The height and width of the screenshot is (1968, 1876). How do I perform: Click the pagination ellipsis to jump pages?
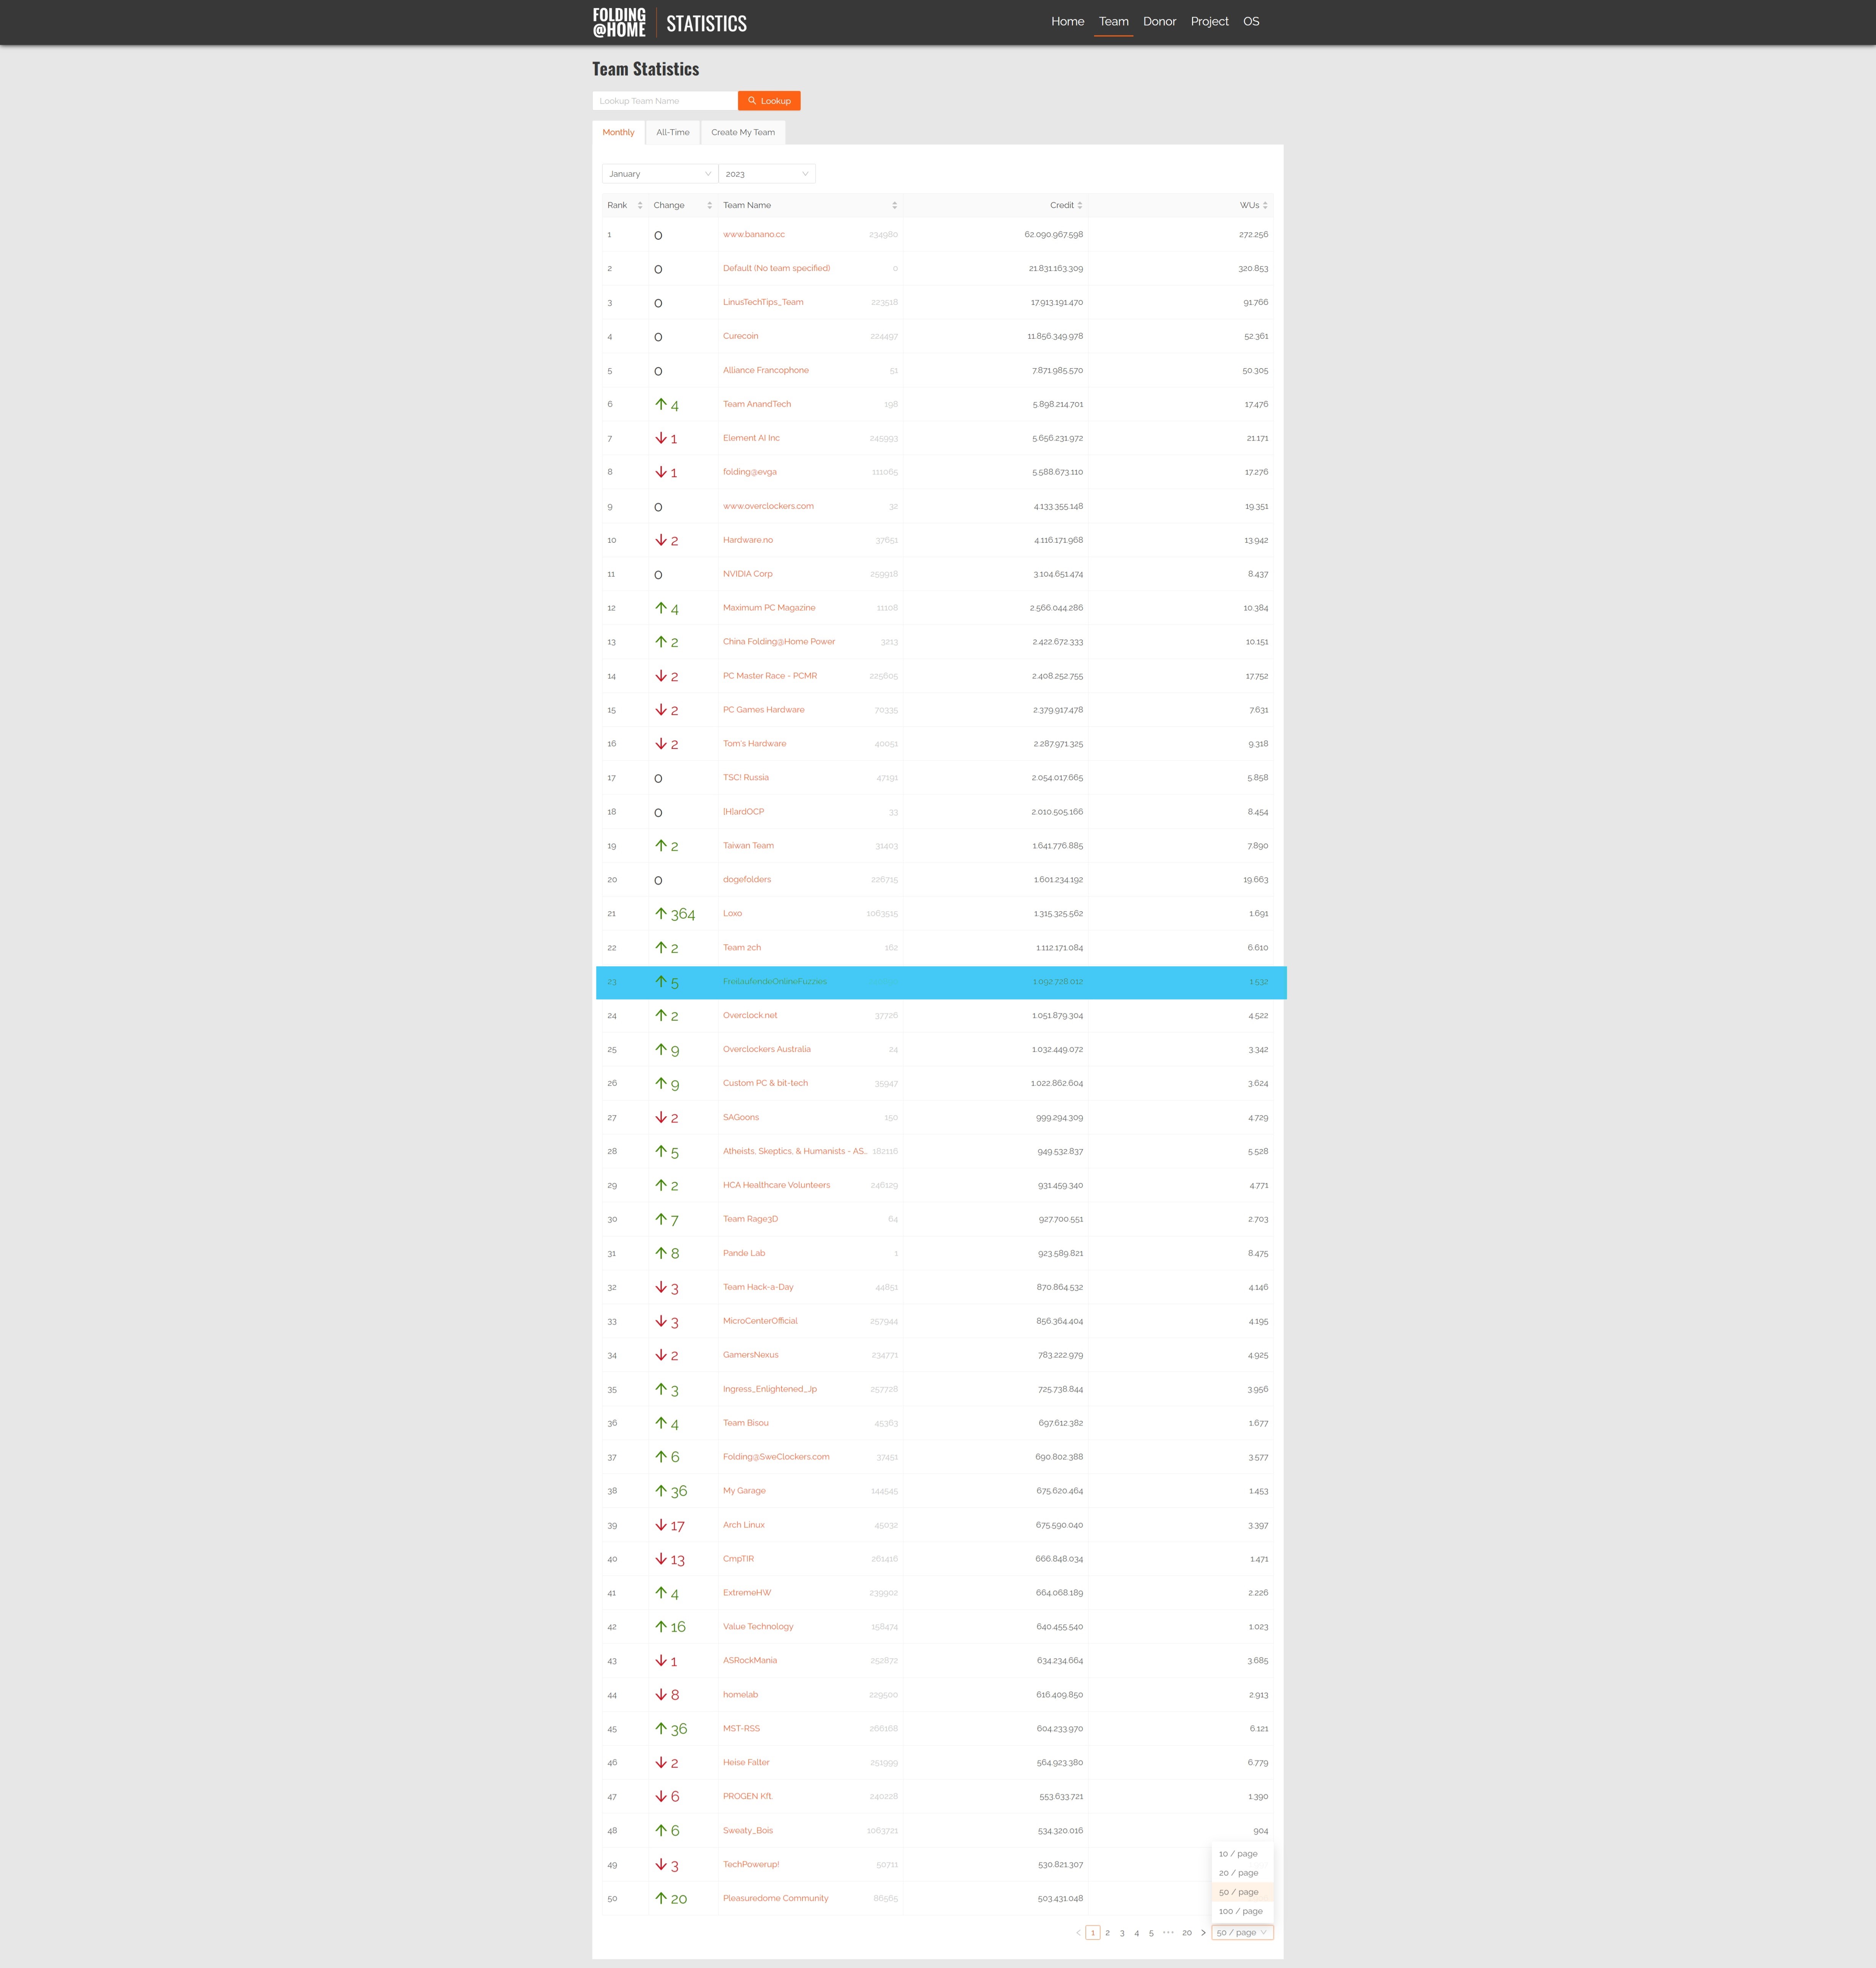point(1168,1932)
